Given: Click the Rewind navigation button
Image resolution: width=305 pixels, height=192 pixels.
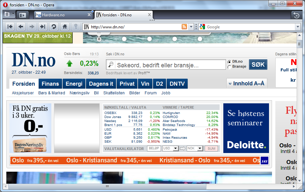Looking at the screenshot, I should pos(10,27).
